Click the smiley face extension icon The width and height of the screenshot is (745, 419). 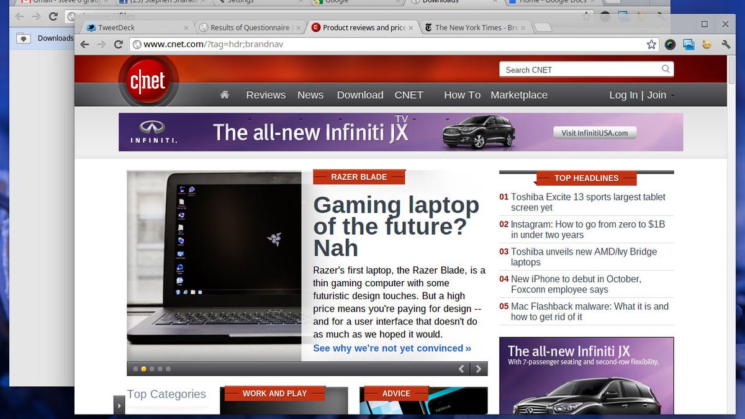click(707, 45)
